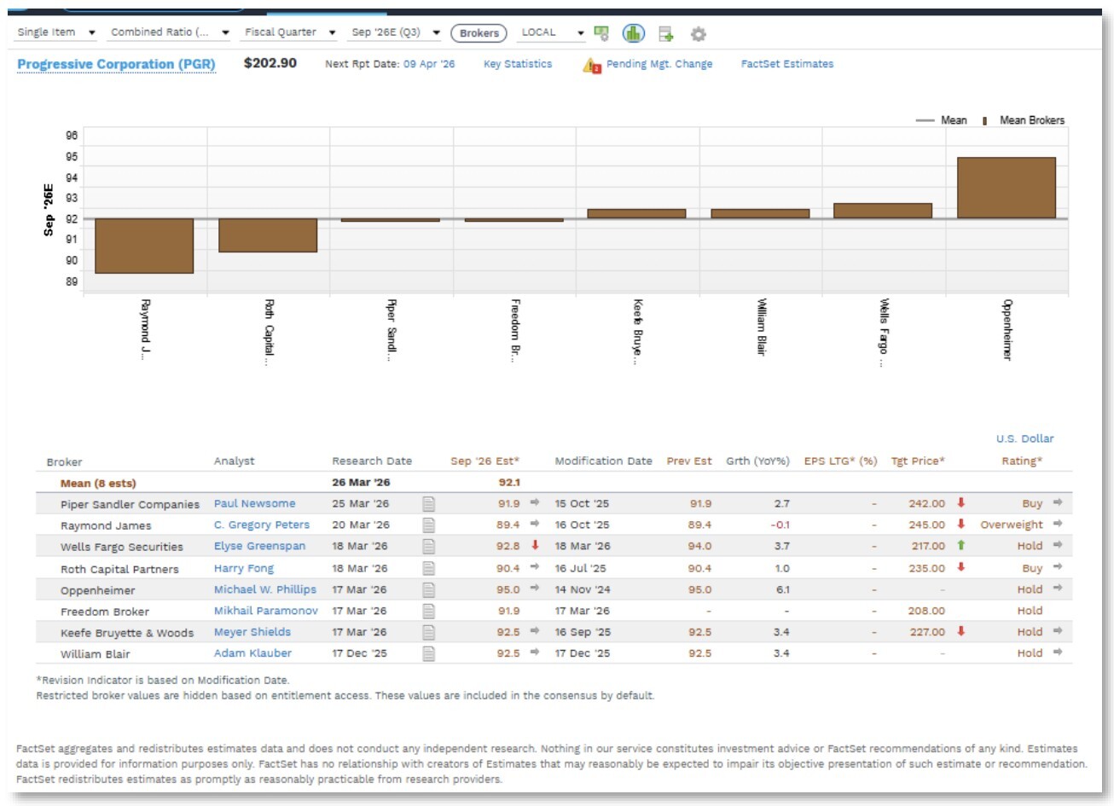Click the table options icon beside LOCAL dropdown
1114x806 pixels.
601,33
